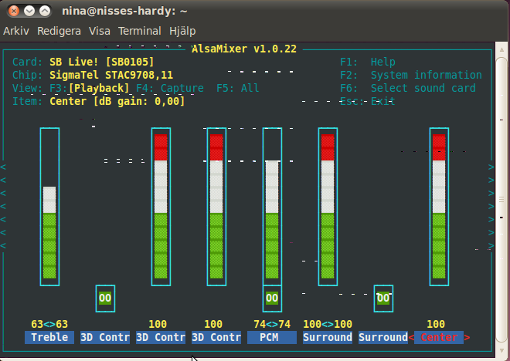Click the Treble volume bar

click(x=49, y=207)
